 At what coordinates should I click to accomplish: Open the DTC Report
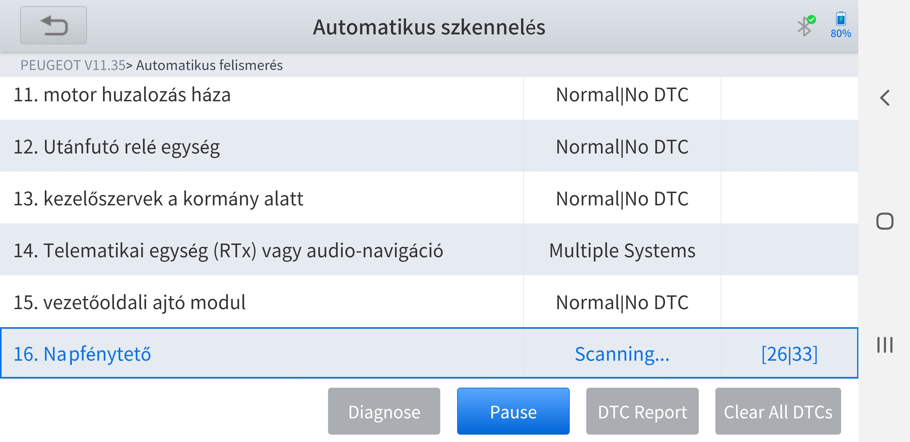pos(642,411)
